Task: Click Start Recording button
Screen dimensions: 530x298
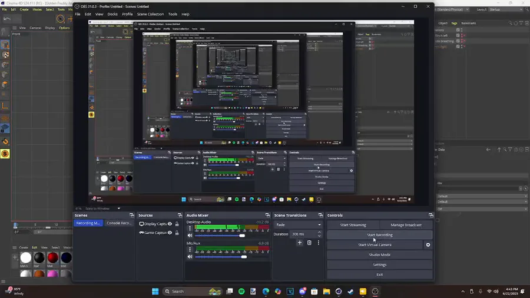Action: coord(380,235)
